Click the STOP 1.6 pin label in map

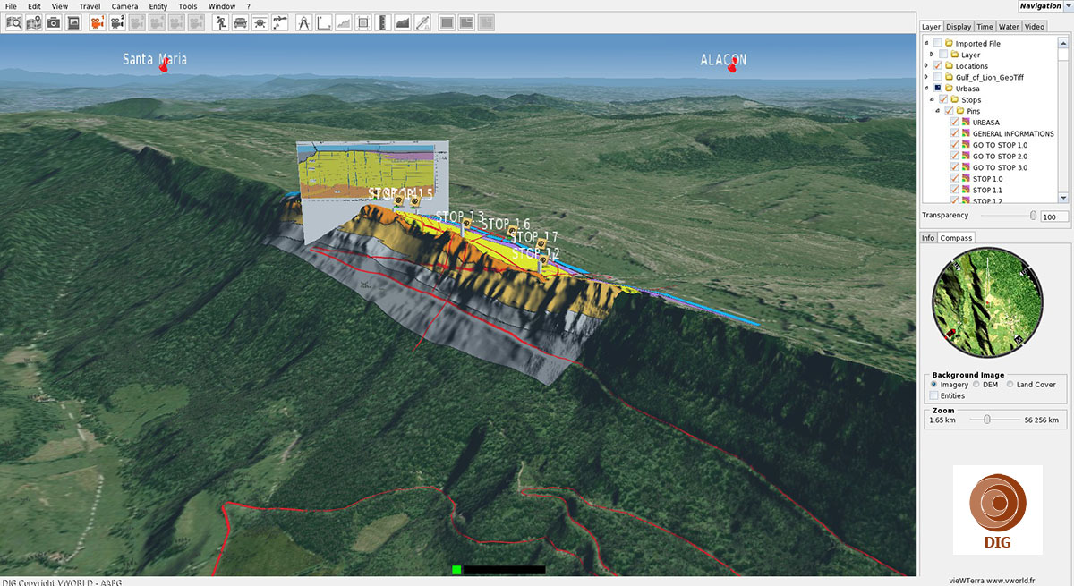[x=506, y=224]
